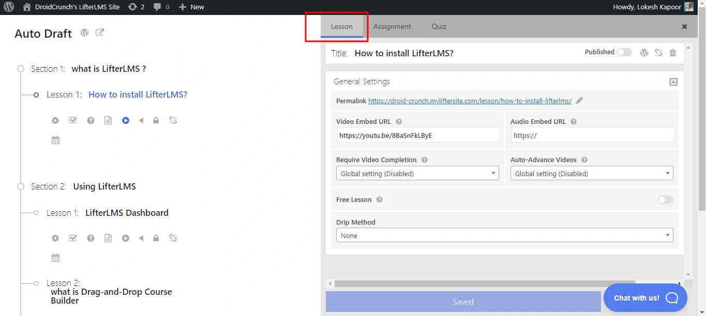Click WordPress editor icon next to Auto Draft title
The image size is (706, 316).
click(84, 33)
